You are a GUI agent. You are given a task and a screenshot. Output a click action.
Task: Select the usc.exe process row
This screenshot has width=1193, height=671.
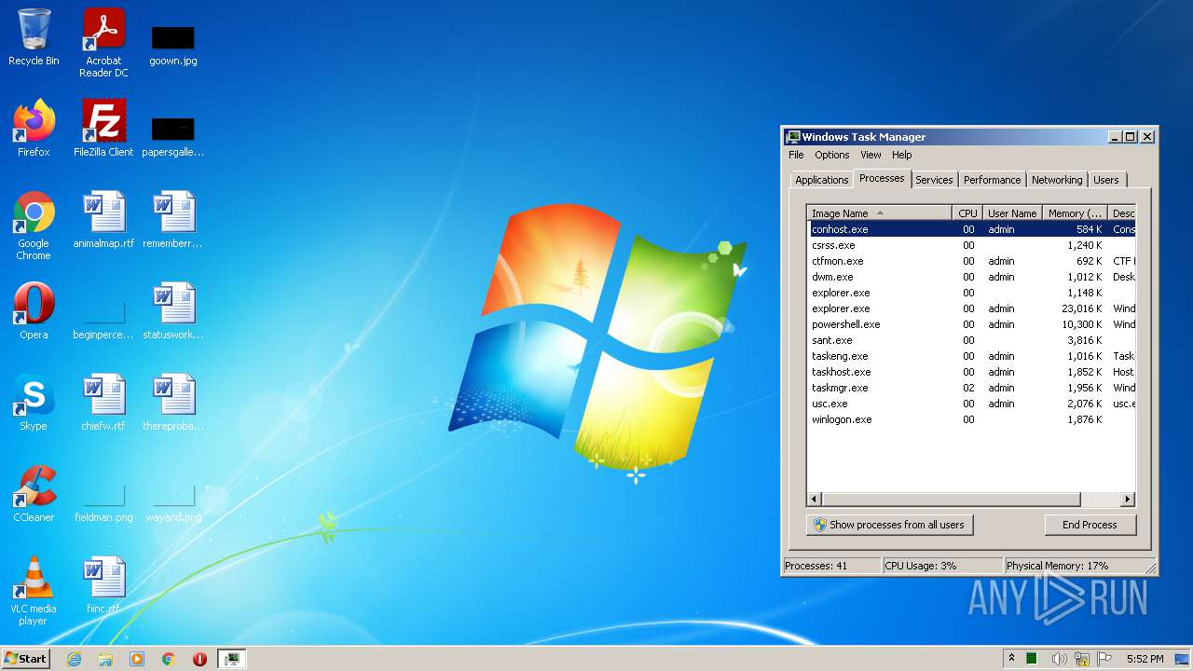[971, 404]
